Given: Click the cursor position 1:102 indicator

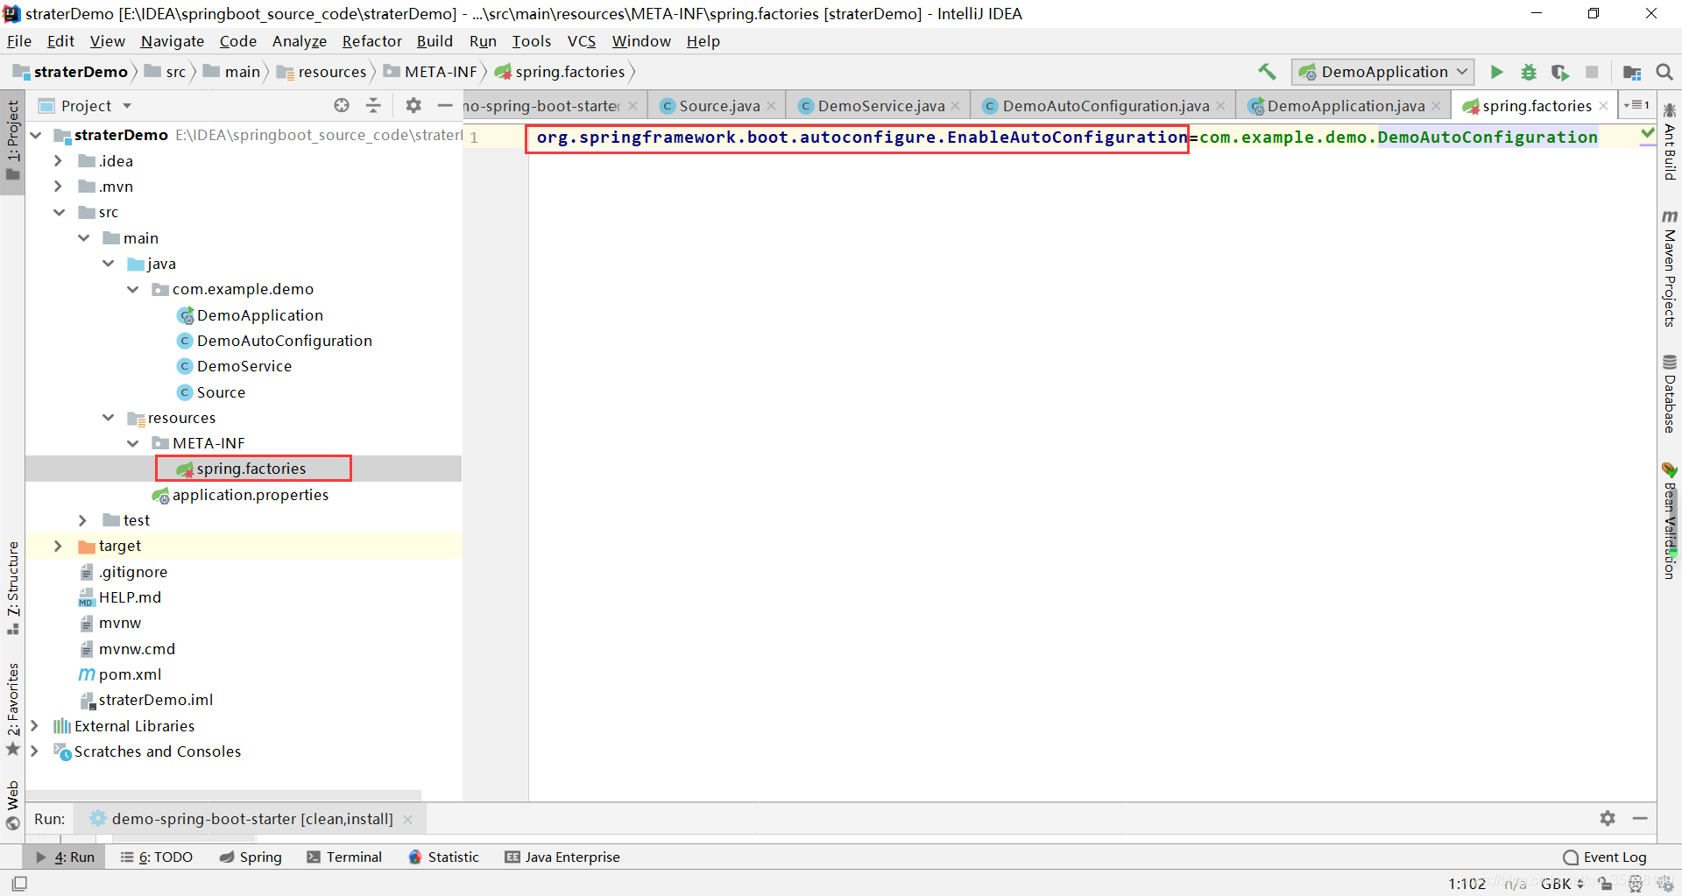Looking at the screenshot, I should pos(1466,883).
